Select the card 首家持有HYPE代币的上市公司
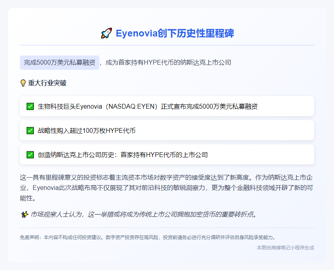The width and height of the screenshot is (334, 270). pyautogui.click(x=167, y=155)
